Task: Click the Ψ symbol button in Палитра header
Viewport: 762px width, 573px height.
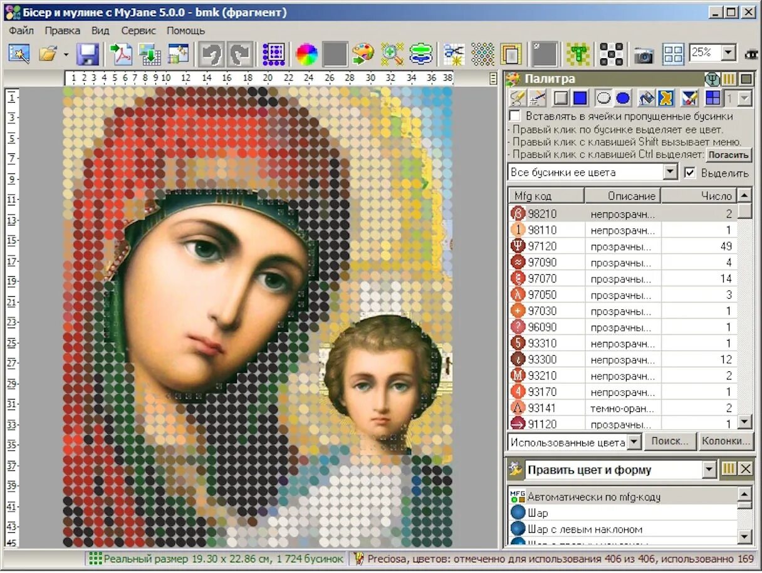Action: click(713, 79)
